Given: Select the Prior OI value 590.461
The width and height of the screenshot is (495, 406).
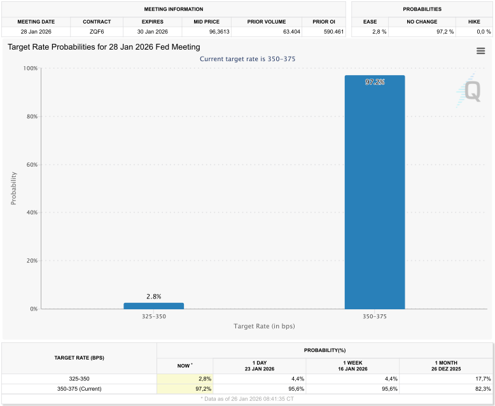Looking at the screenshot, I should 323,31.
